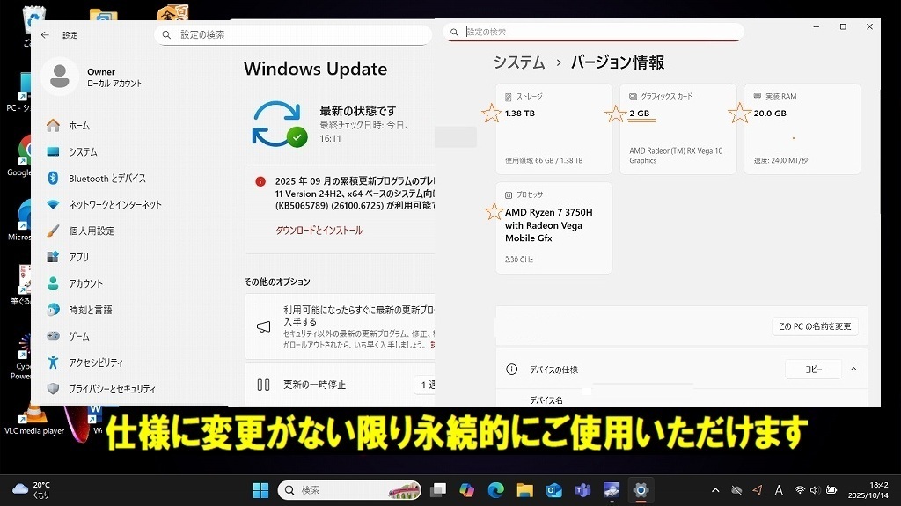Launch Microsoft Edge from the taskbar
This screenshot has width=901, height=506.
click(x=495, y=490)
